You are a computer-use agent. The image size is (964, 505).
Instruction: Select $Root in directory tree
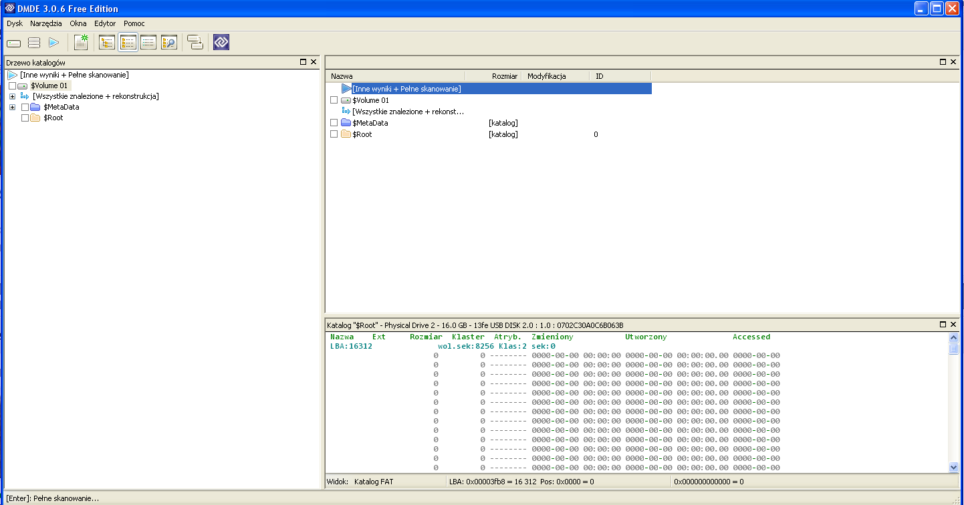click(x=53, y=118)
